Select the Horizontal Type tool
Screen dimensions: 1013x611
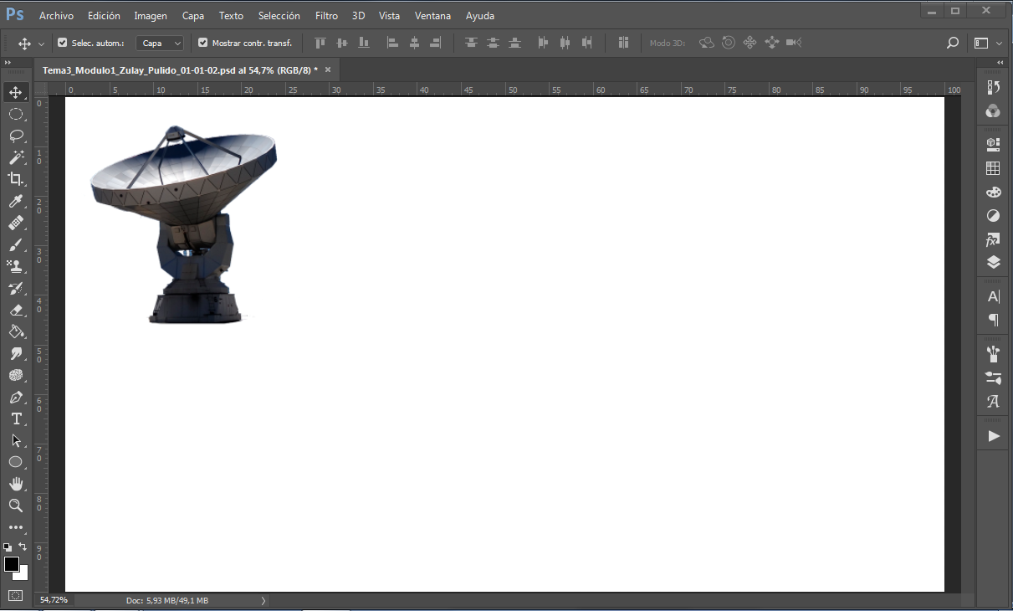coord(16,418)
